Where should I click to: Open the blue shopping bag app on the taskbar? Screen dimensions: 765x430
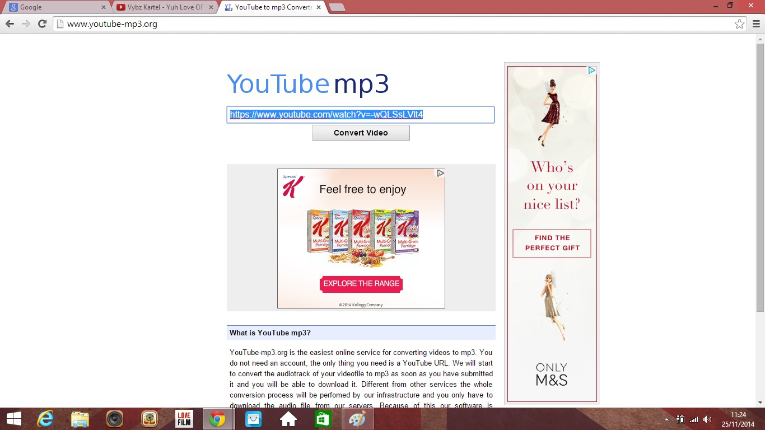253,419
